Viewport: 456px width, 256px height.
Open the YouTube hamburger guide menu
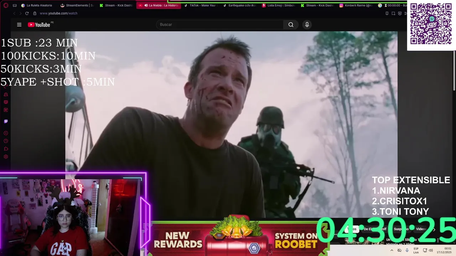click(19, 25)
